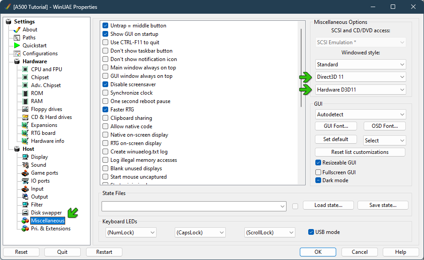This screenshot has height=260, width=424.
Task: Turn off Faster RTG checkbox
Action: [106, 110]
